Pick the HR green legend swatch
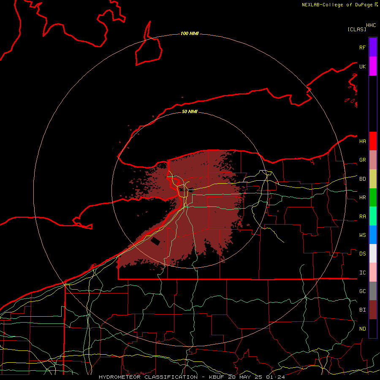Viewport: 380px width, 380px height. point(373,198)
